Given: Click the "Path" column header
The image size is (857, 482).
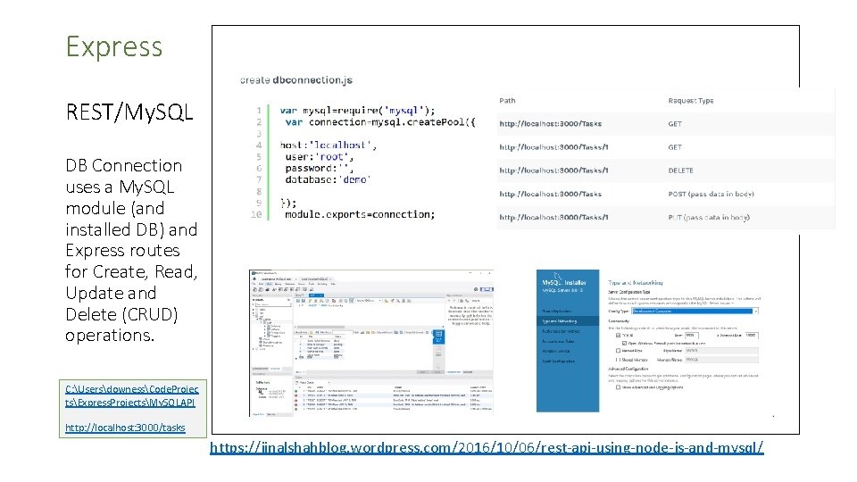Looking at the screenshot, I should 507,101.
